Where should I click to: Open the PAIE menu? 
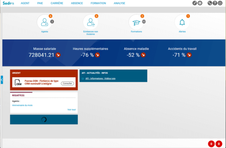tap(40, 3)
